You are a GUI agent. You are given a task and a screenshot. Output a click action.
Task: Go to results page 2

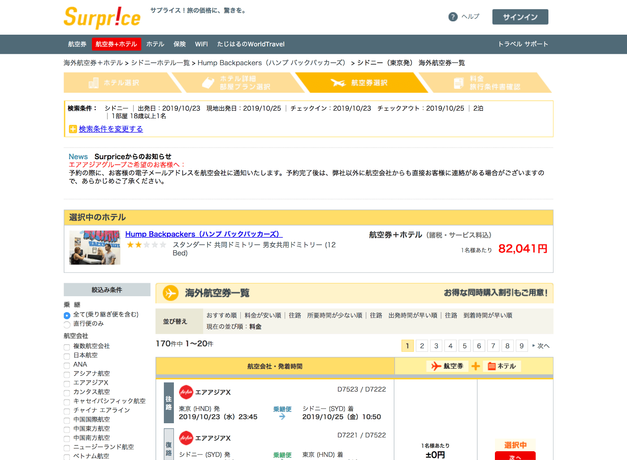tap(422, 346)
